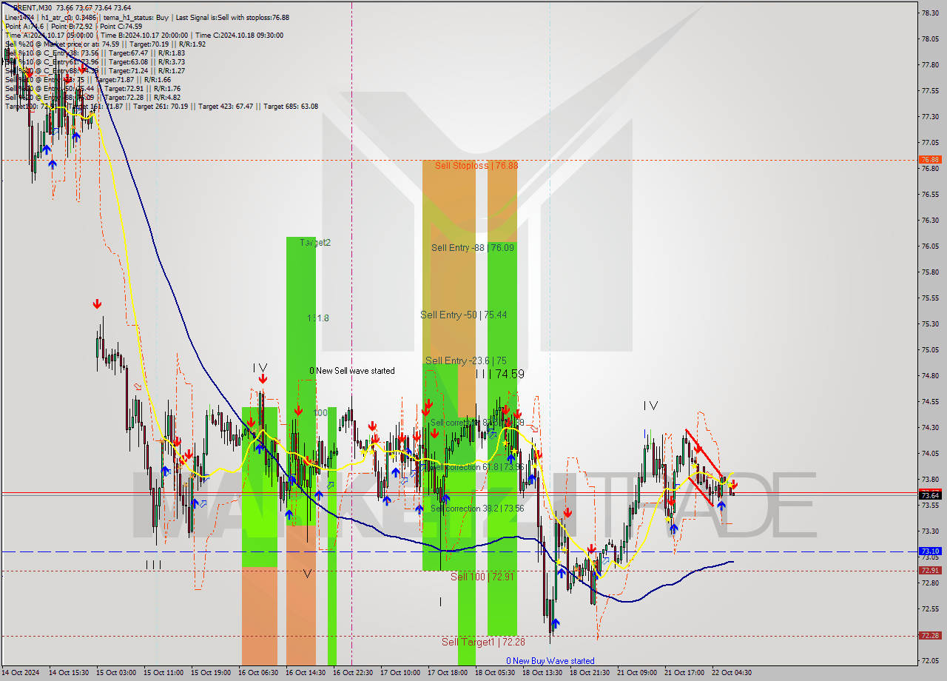This screenshot has height=681, width=947.
Task: Click the '22 Oct 04:30' time axis label
Action: [732, 673]
